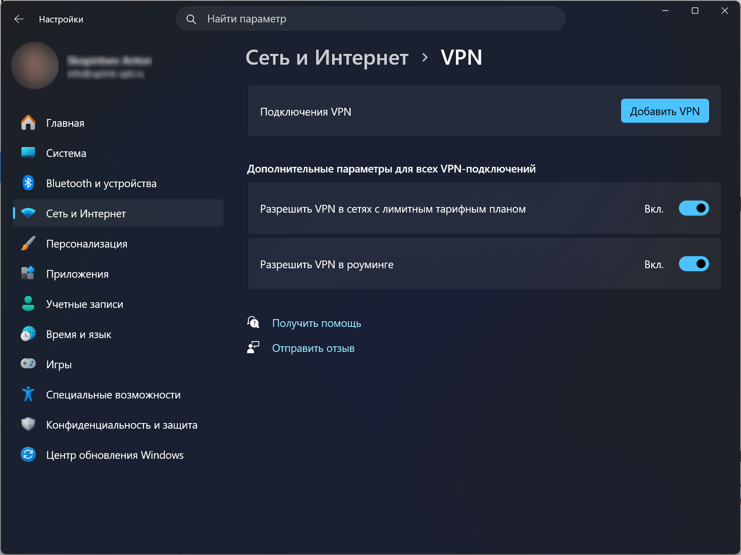Click the user profile avatar
Image resolution: width=741 pixels, height=555 pixels.
click(35, 66)
